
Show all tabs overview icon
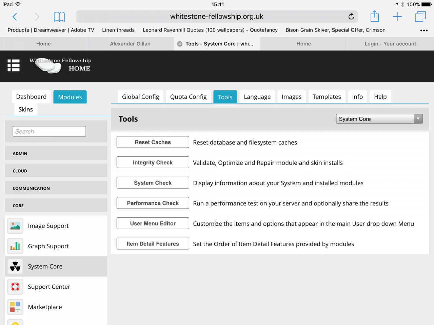420,17
